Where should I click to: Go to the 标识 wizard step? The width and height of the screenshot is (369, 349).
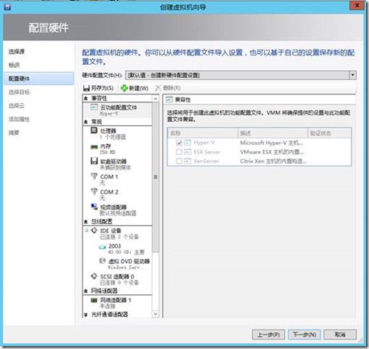[14, 65]
